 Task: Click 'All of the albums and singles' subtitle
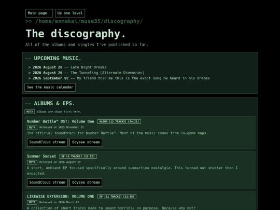tap(87, 45)
